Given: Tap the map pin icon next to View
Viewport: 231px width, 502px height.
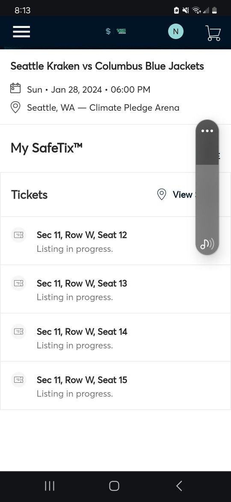Looking at the screenshot, I should tap(162, 194).
